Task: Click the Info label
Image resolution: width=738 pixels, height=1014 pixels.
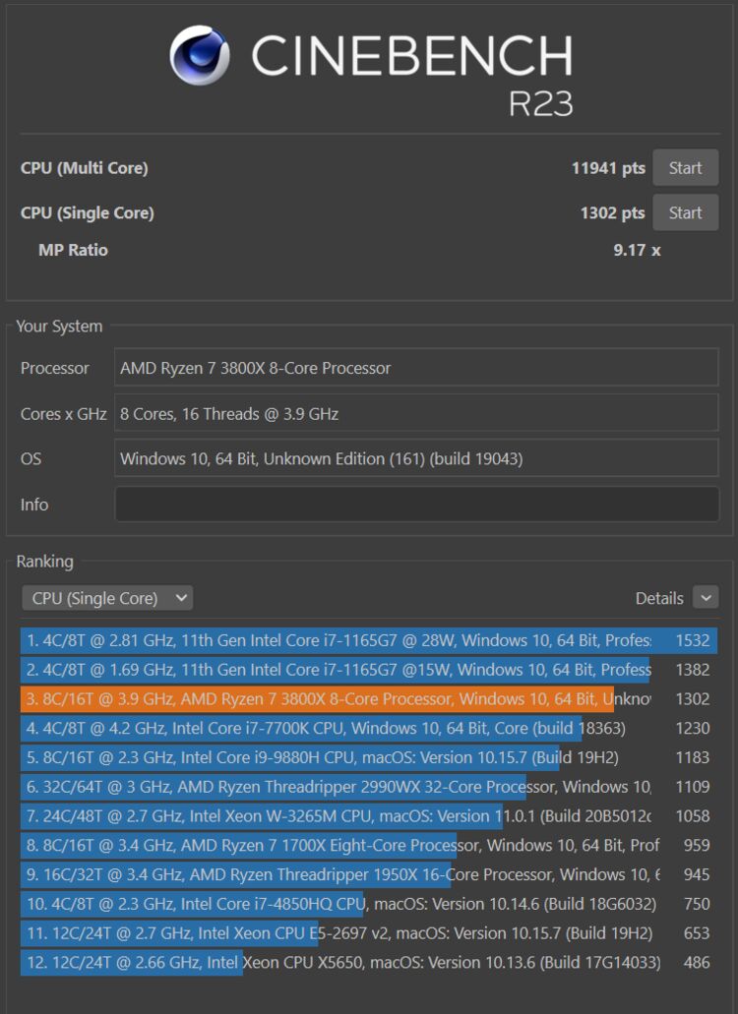Action: pos(34,505)
